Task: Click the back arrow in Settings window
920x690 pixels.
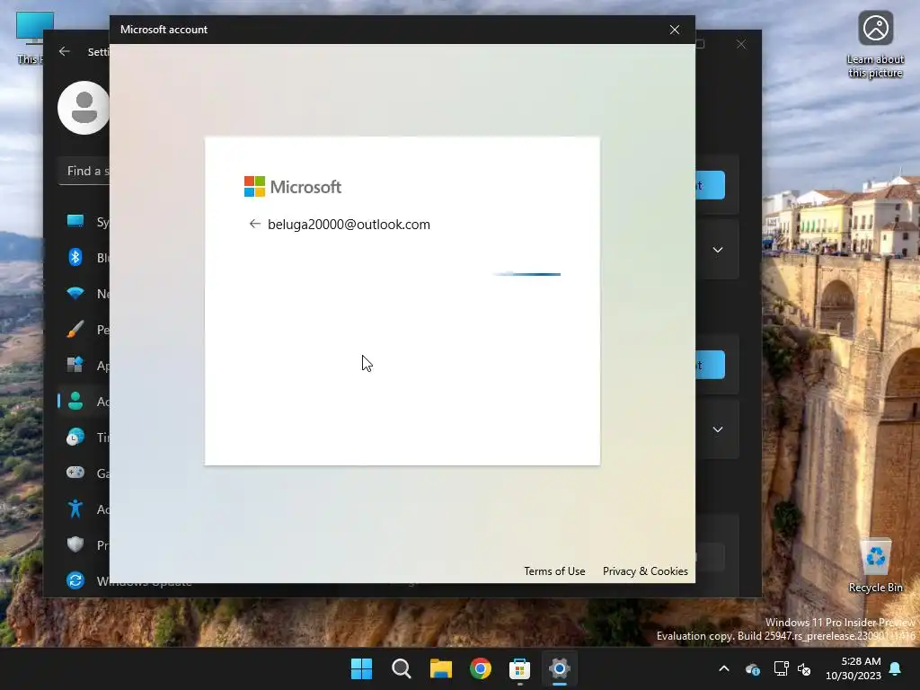Action: [65, 51]
